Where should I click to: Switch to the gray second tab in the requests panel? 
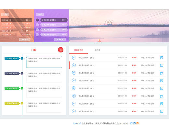click(97, 50)
